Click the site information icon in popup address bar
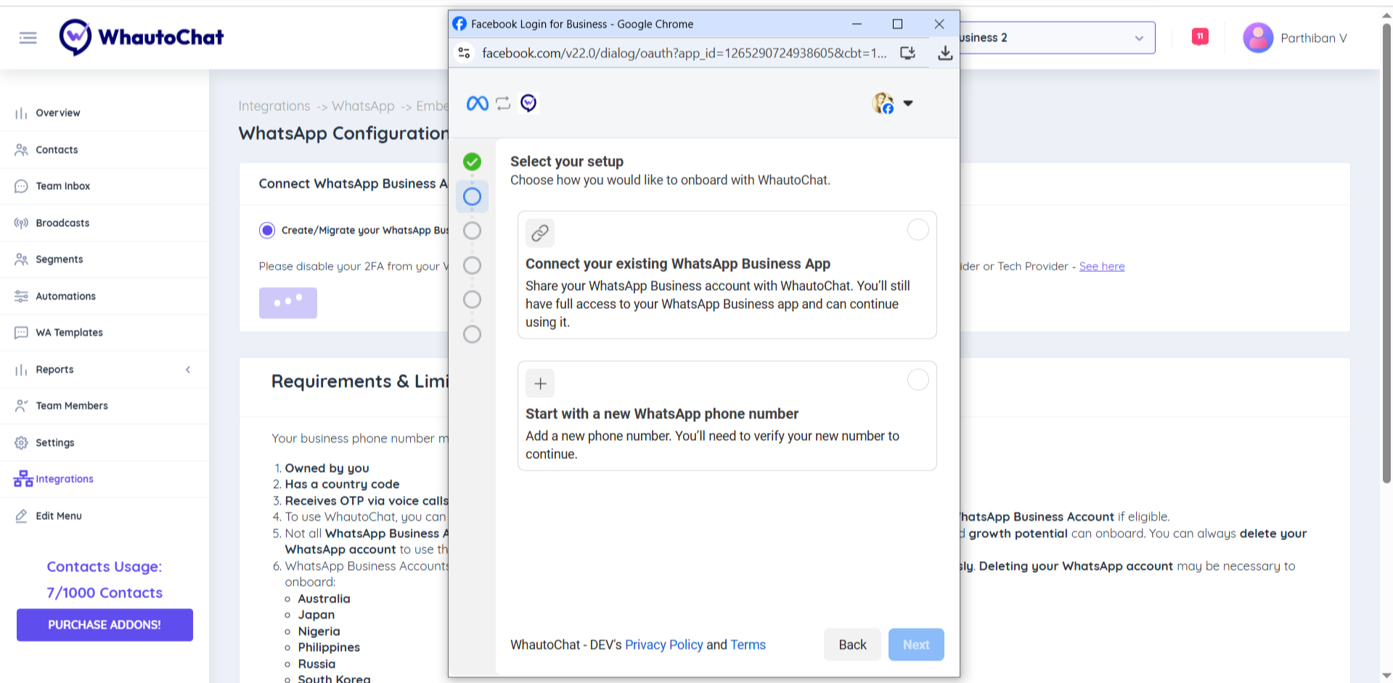This screenshot has height=683, width=1393. point(465,53)
